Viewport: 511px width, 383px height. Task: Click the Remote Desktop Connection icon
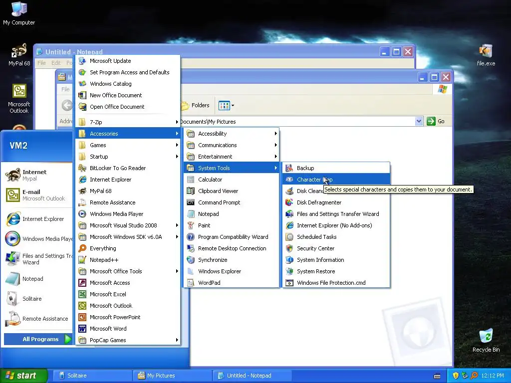click(191, 248)
